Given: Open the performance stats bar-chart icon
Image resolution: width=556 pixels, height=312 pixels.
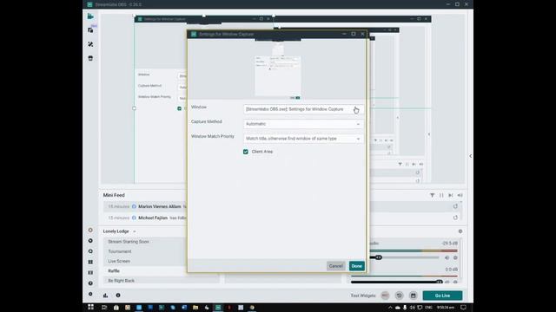Looking at the screenshot, I should click(105, 295).
